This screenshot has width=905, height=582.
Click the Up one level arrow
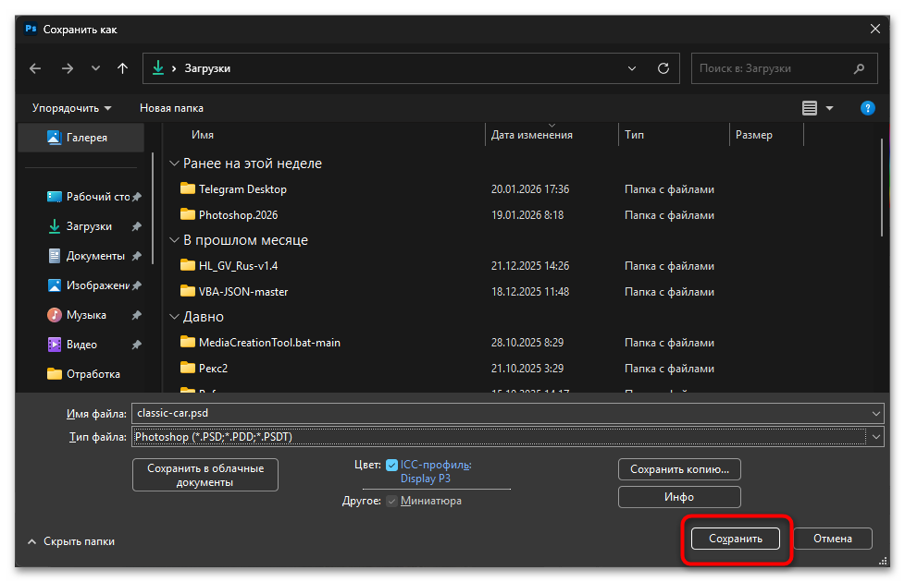point(122,68)
